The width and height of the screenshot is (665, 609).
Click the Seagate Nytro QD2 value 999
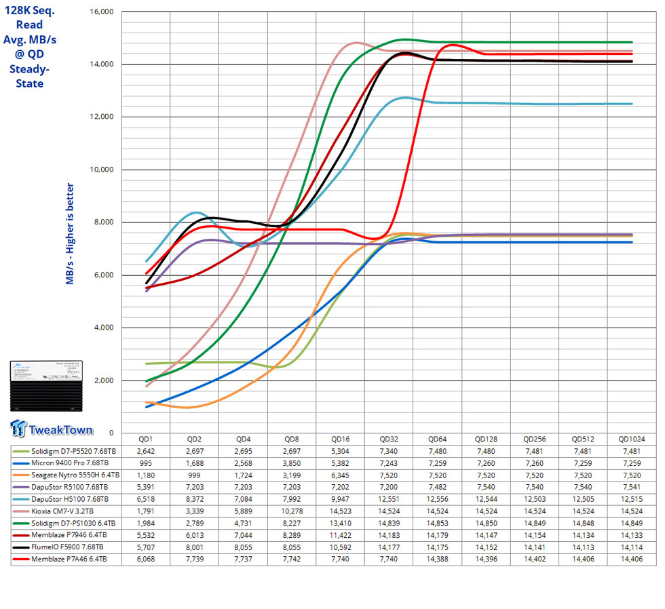point(194,475)
